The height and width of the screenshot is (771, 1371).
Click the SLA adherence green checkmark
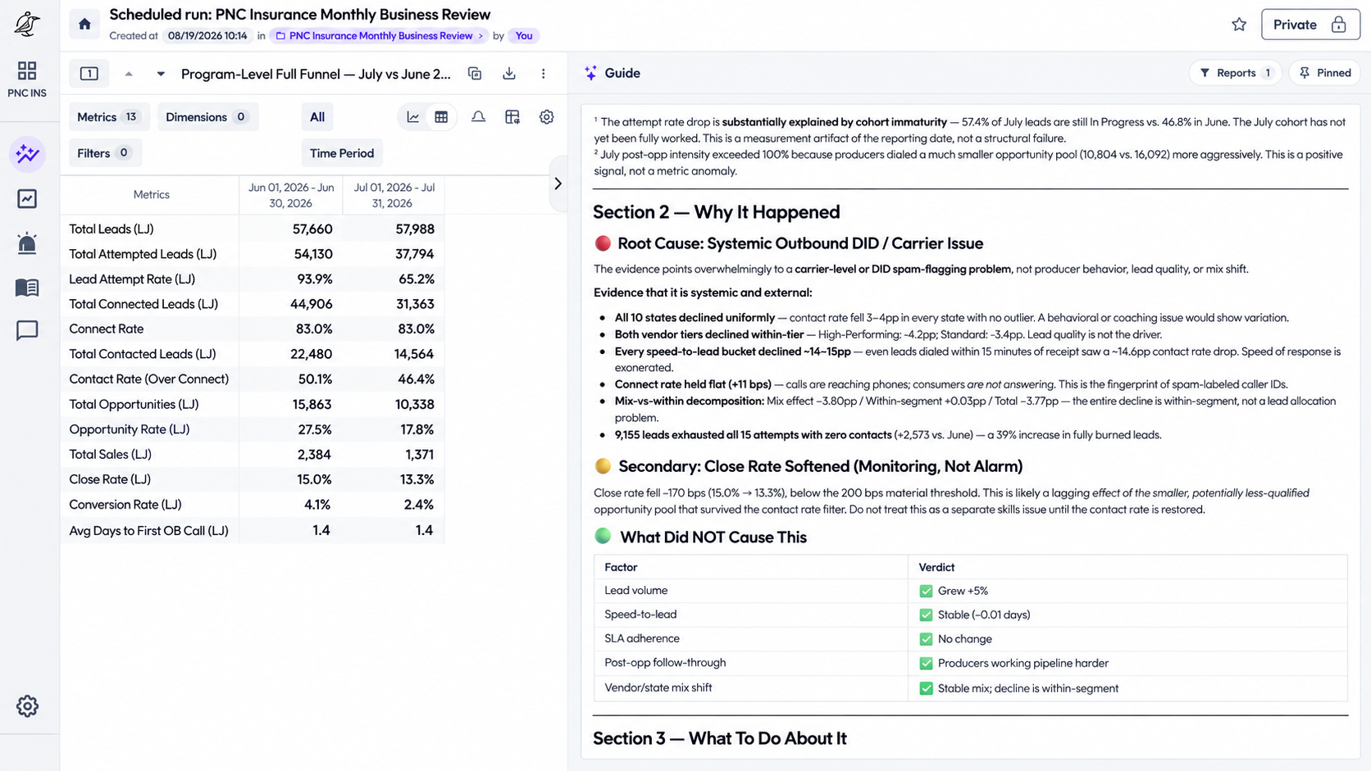[x=926, y=639]
